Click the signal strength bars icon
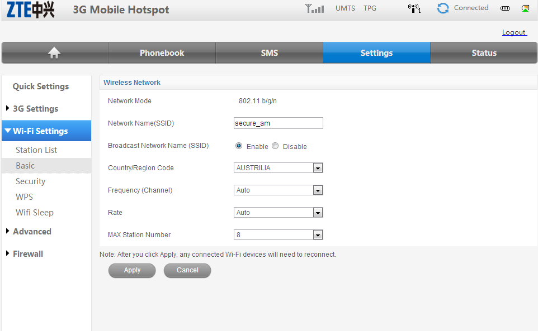This screenshot has width=538, height=331. pyautogui.click(x=314, y=9)
